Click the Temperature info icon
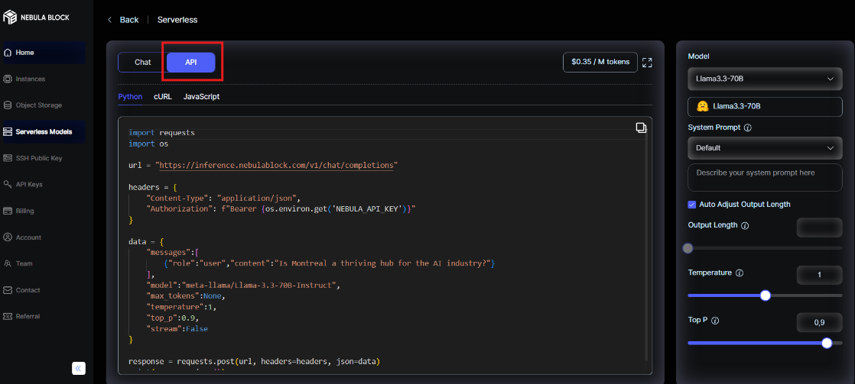This screenshot has height=384, width=855. [x=740, y=273]
